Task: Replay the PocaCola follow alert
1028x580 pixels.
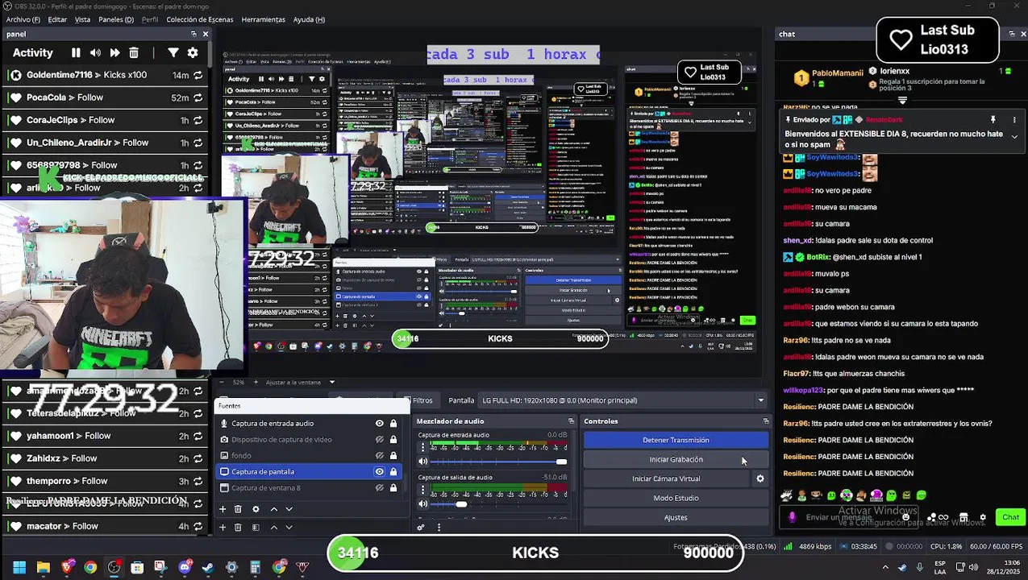Action: pos(198,97)
